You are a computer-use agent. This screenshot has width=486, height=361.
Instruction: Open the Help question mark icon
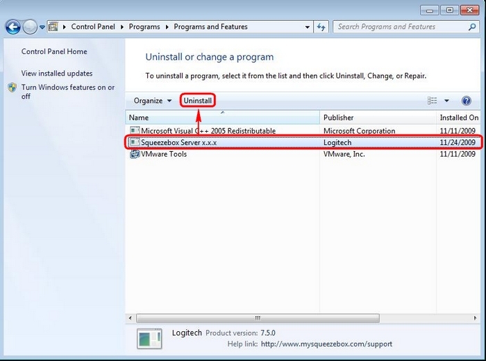click(466, 100)
